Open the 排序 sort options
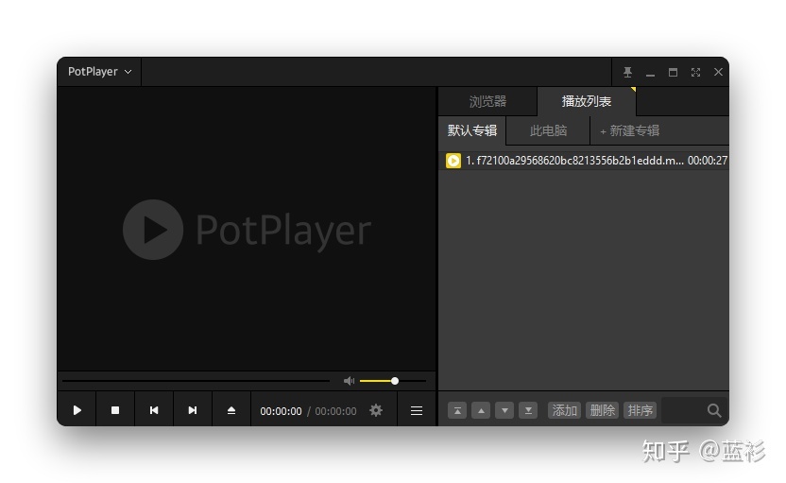This screenshot has height=483, width=786. (x=641, y=410)
